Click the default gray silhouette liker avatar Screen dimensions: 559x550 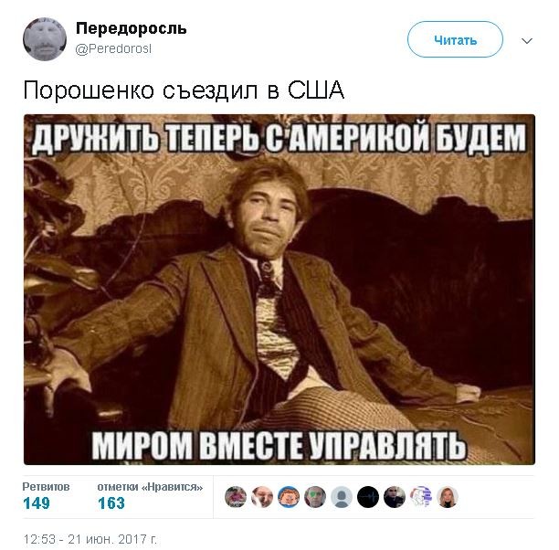[342, 497]
